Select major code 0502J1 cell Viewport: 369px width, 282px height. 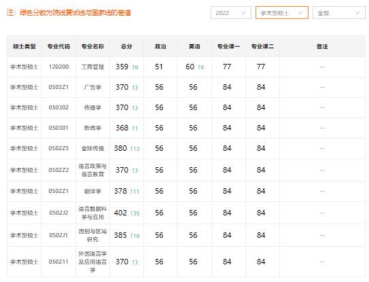58,235
